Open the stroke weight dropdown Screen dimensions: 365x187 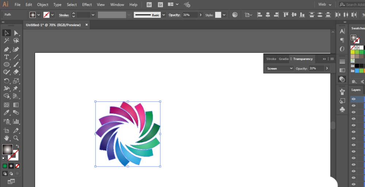(93, 15)
